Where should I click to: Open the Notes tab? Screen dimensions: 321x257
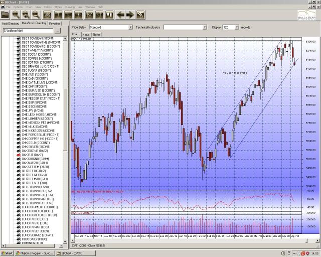tap(97, 35)
